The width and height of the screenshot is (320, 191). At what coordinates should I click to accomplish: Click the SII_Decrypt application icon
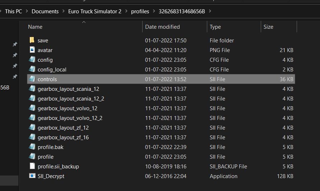(x=32, y=176)
